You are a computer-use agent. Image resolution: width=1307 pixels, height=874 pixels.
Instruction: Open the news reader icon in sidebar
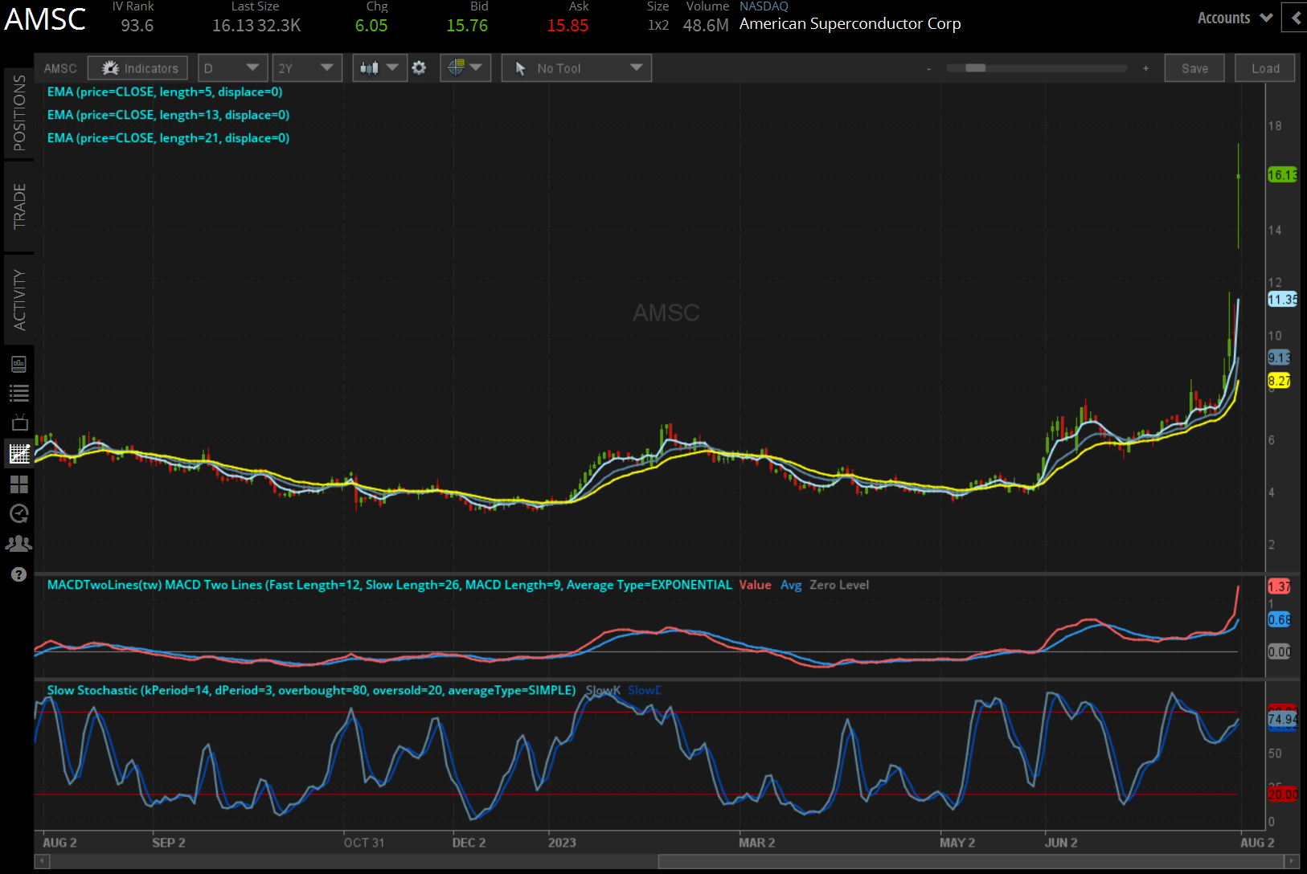click(x=18, y=363)
